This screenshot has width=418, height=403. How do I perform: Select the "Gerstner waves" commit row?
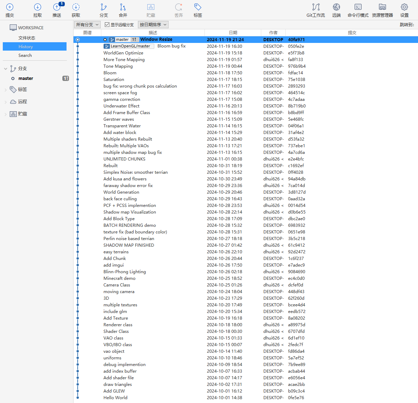click(118, 119)
